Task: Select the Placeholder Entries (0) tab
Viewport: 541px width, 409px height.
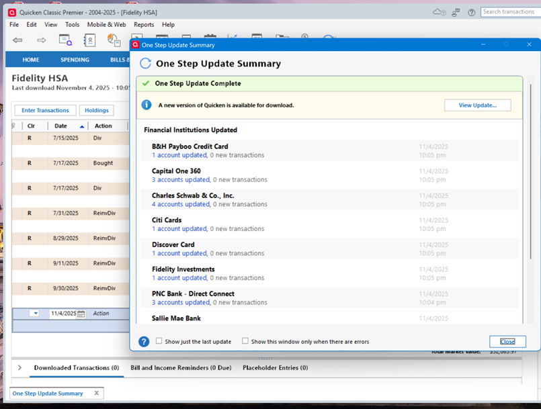Action: click(x=276, y=367)
